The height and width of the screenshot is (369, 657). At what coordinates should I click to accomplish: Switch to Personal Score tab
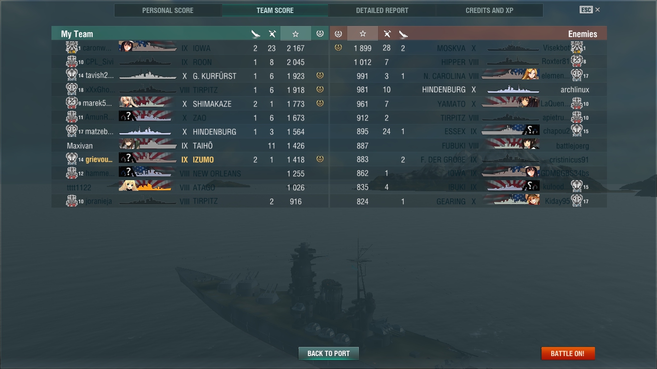tap(168, 10)
